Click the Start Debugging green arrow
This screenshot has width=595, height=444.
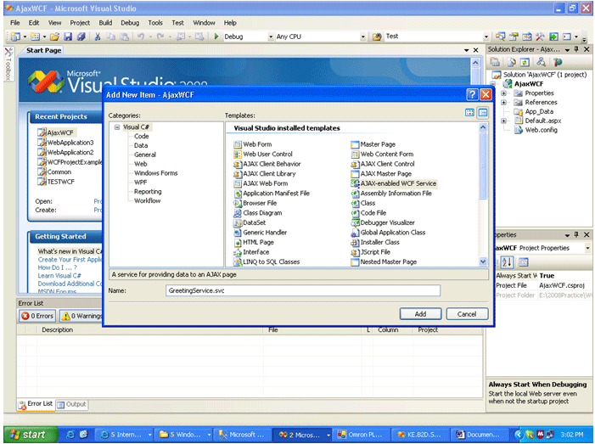[216, 37]
